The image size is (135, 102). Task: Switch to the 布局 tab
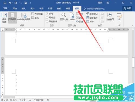(41, 9)
